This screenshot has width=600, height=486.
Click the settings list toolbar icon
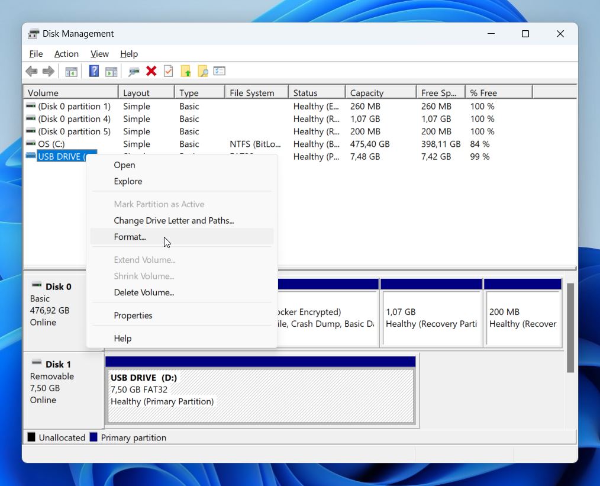(x=220, y=71)
